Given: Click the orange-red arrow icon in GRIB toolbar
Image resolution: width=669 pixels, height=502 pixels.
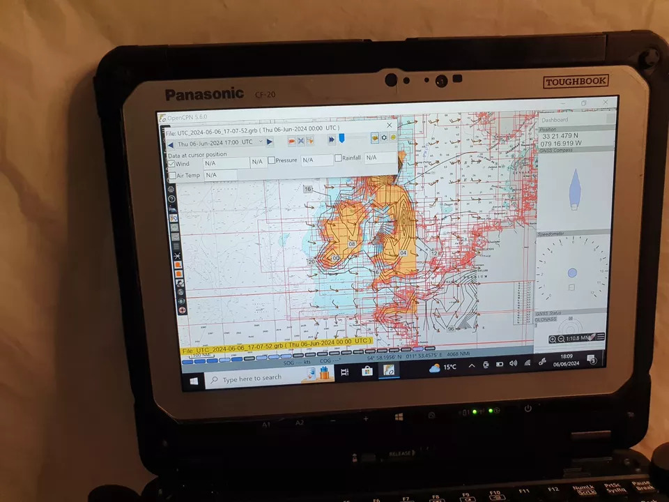Looking at the screenshot, I should pos(291,140).
